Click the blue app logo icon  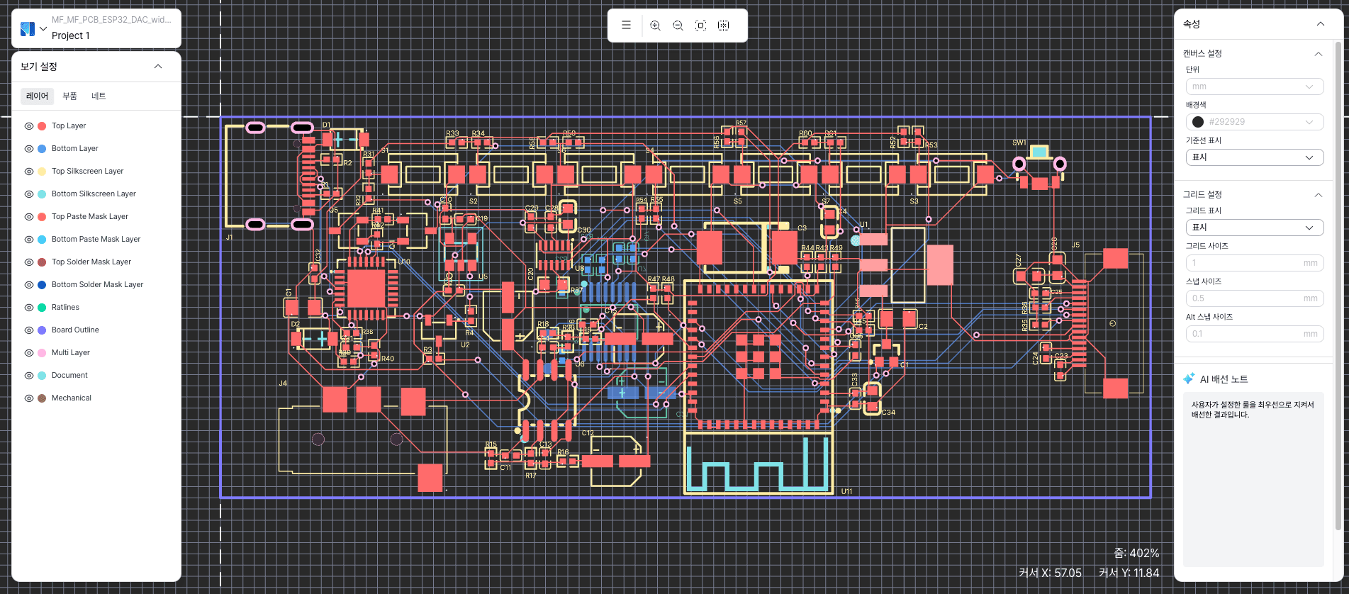28,29
